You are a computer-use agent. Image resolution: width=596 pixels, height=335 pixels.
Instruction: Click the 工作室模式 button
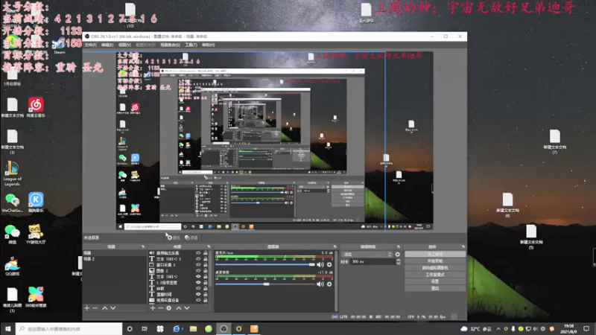tap(435, 275)
